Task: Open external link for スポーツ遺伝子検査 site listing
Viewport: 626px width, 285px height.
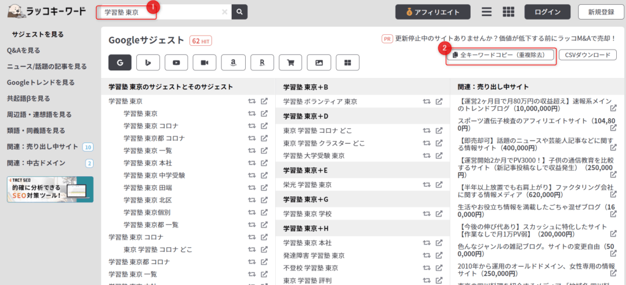Action: click(613, 128)
